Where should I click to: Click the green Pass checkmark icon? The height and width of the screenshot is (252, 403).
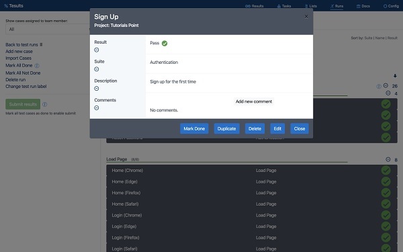[x=165, y=43]
